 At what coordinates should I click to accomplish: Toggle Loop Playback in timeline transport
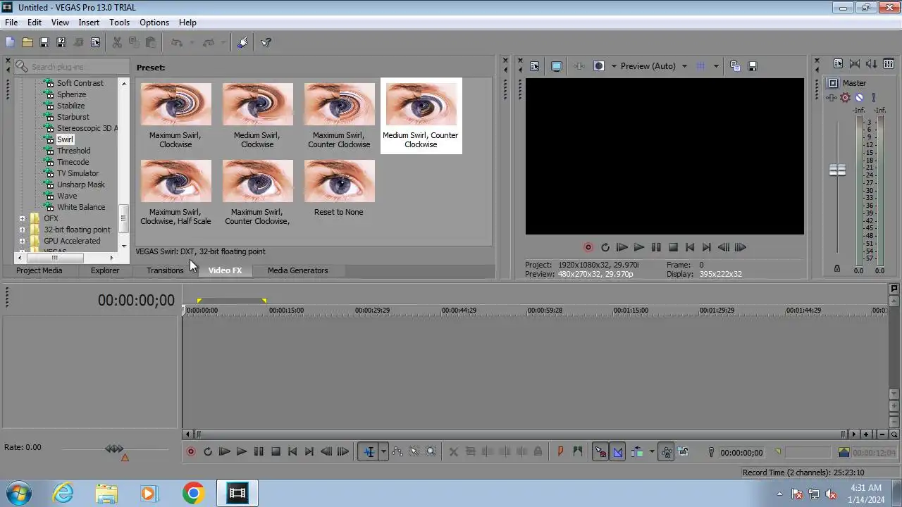208,451
